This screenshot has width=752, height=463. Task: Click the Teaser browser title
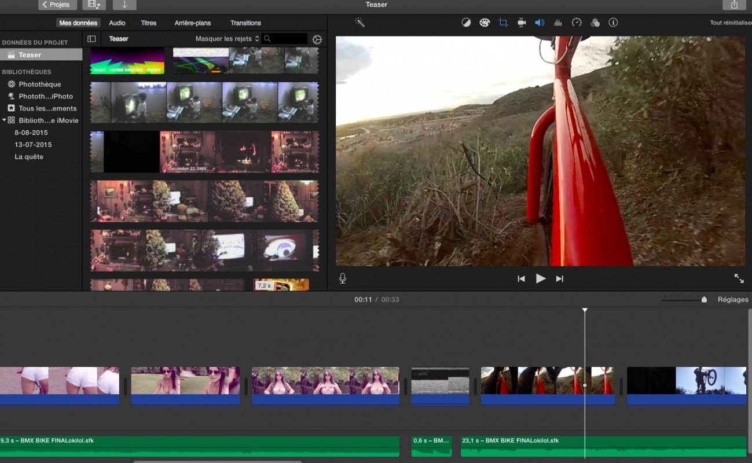(119, 39)
